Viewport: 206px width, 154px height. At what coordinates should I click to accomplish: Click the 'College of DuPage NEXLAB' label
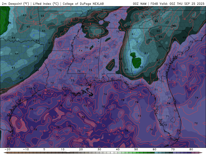pos(83,4)
